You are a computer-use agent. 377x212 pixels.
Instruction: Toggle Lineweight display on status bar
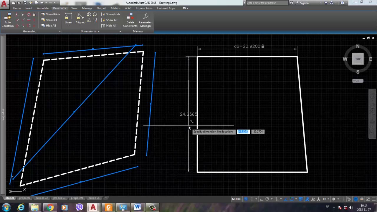coord(301,199)
